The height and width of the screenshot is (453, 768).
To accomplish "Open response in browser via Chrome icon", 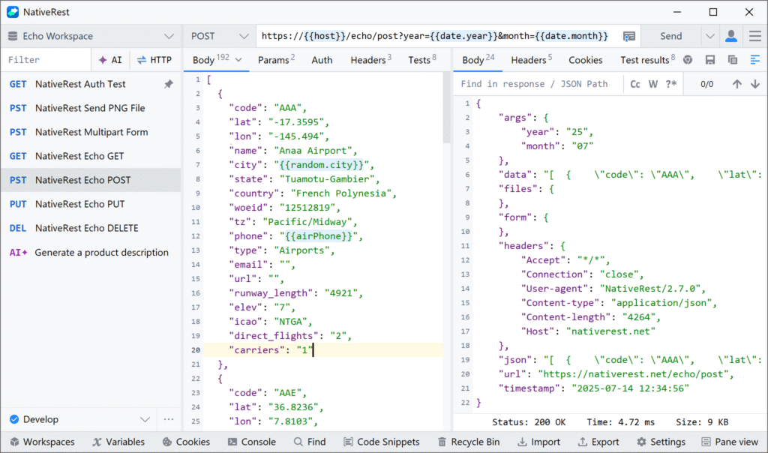I will tap(688, 60).
